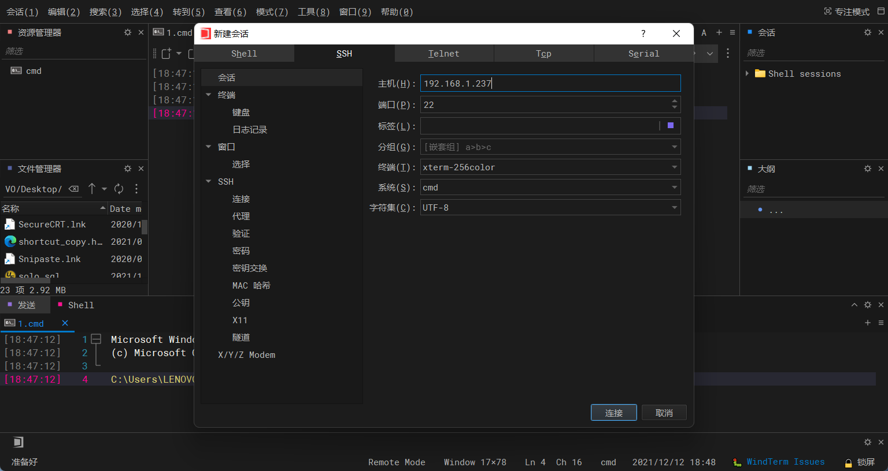888x471 pixels.
Task: Select 隧道 in the settings tree
Action: pyautogui.click(x=241, y=337)
